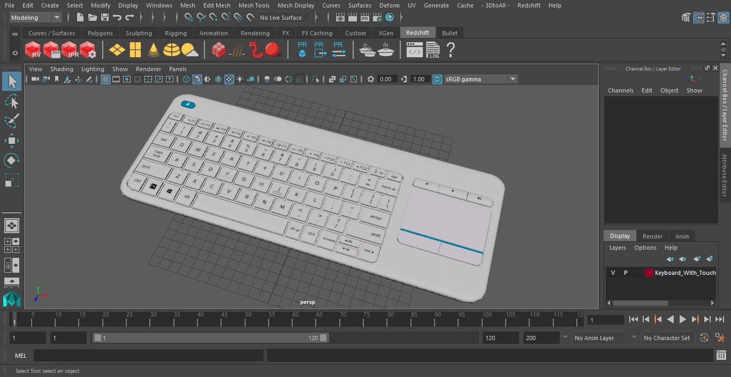
Task: Click the Undo arrow icon
Action: [117, 18]
